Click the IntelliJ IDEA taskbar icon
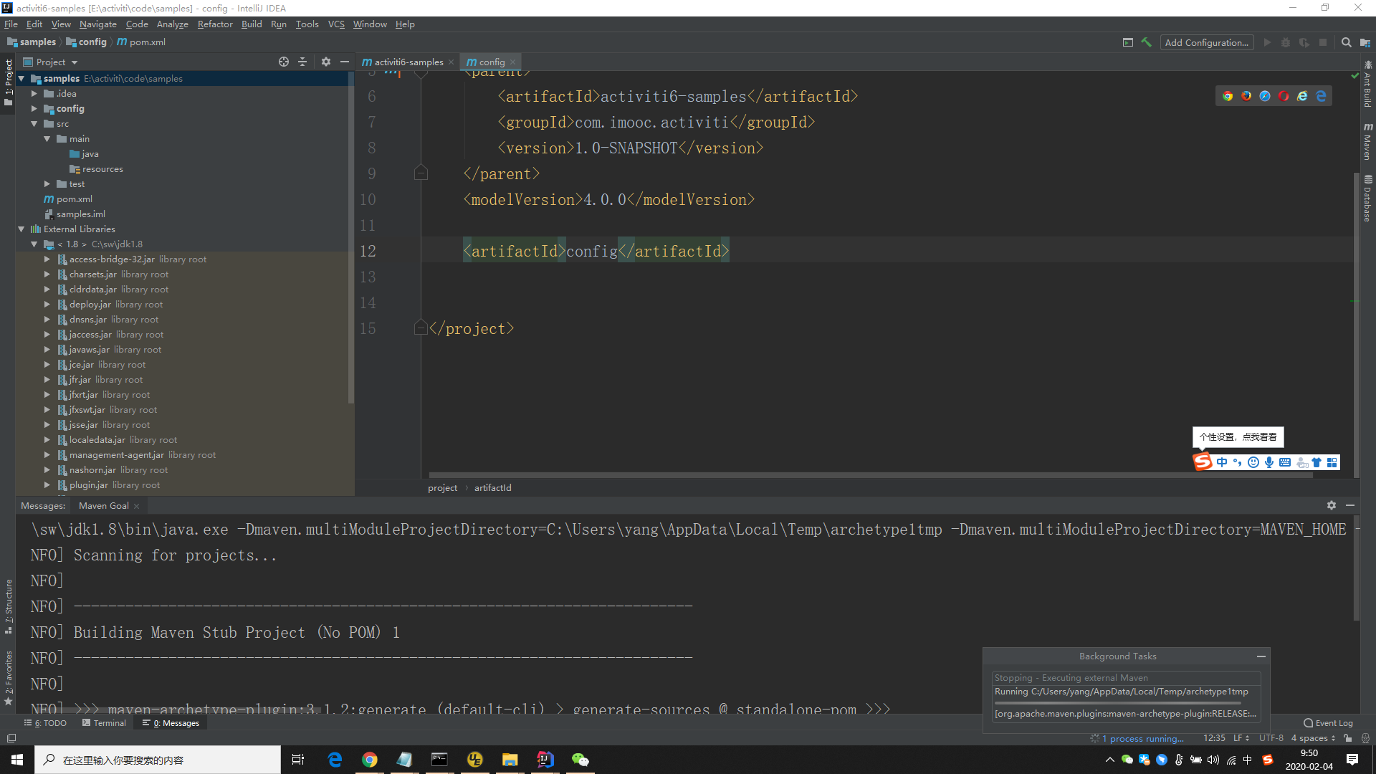Screen dimensions: 1376x774 [x=545, y=760]
